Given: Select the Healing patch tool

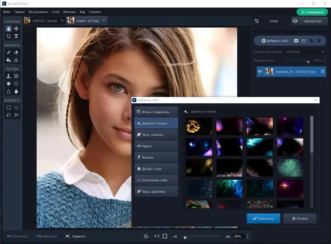Looking at the screenshot, I should click(16, 76).
